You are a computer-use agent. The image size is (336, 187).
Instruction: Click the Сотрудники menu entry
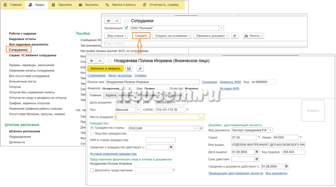[x=18, y=50]
